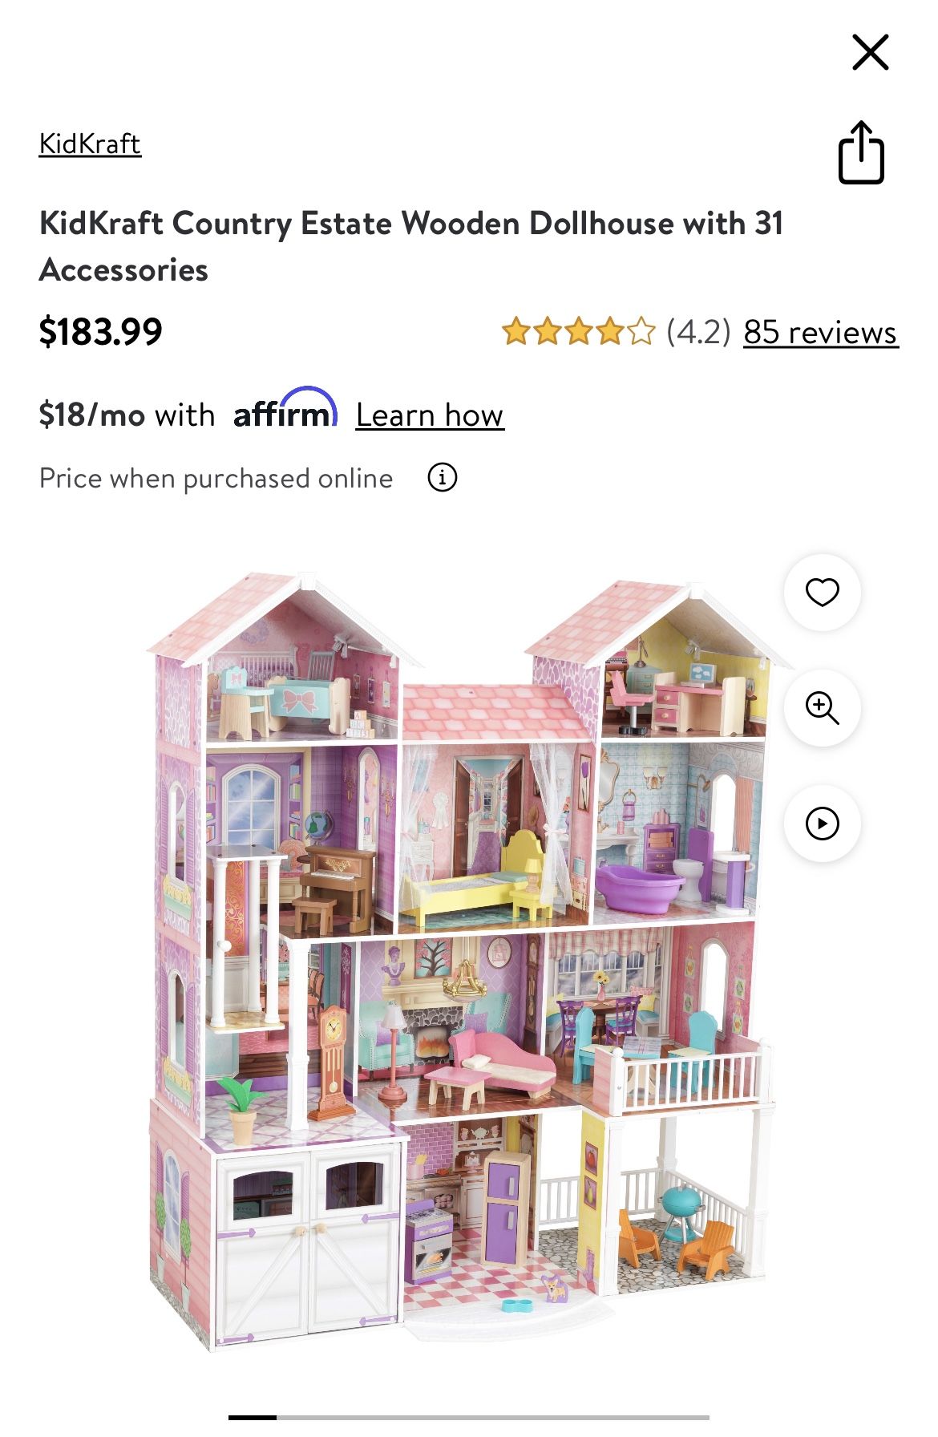938x1437 pixels.
Task: Tap the KidKraft Country Estate product title
Action: [x=411, y=246]
